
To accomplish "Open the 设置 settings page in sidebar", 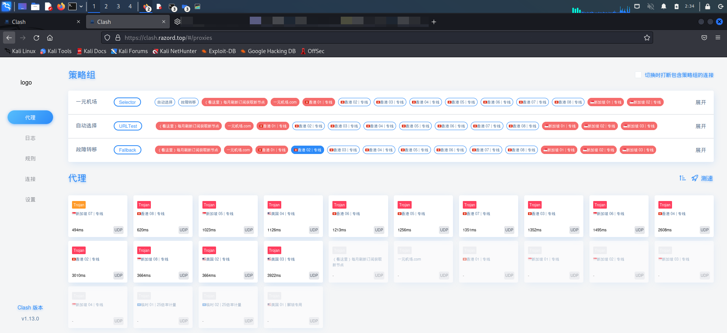I will coord(30,199).
